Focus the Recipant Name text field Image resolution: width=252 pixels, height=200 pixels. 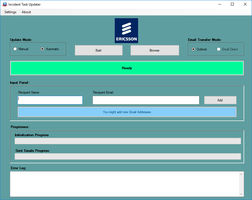point(50,100)
